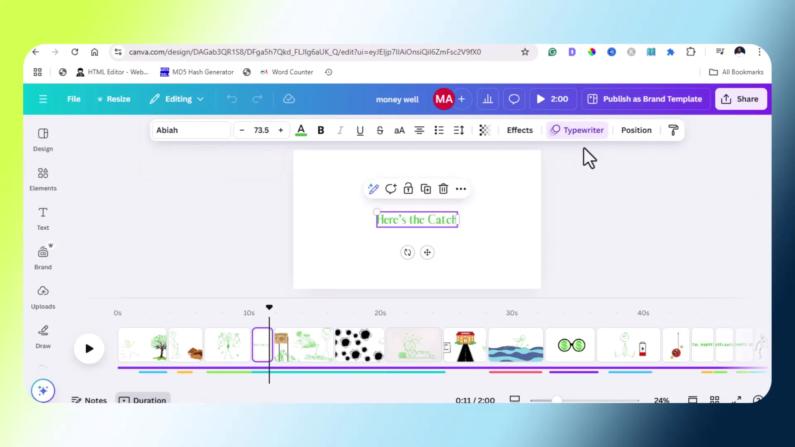Click Publish as Brand Template
This screenshot has height=447, width=795.
pyautogui.click(x=646, y=99)
